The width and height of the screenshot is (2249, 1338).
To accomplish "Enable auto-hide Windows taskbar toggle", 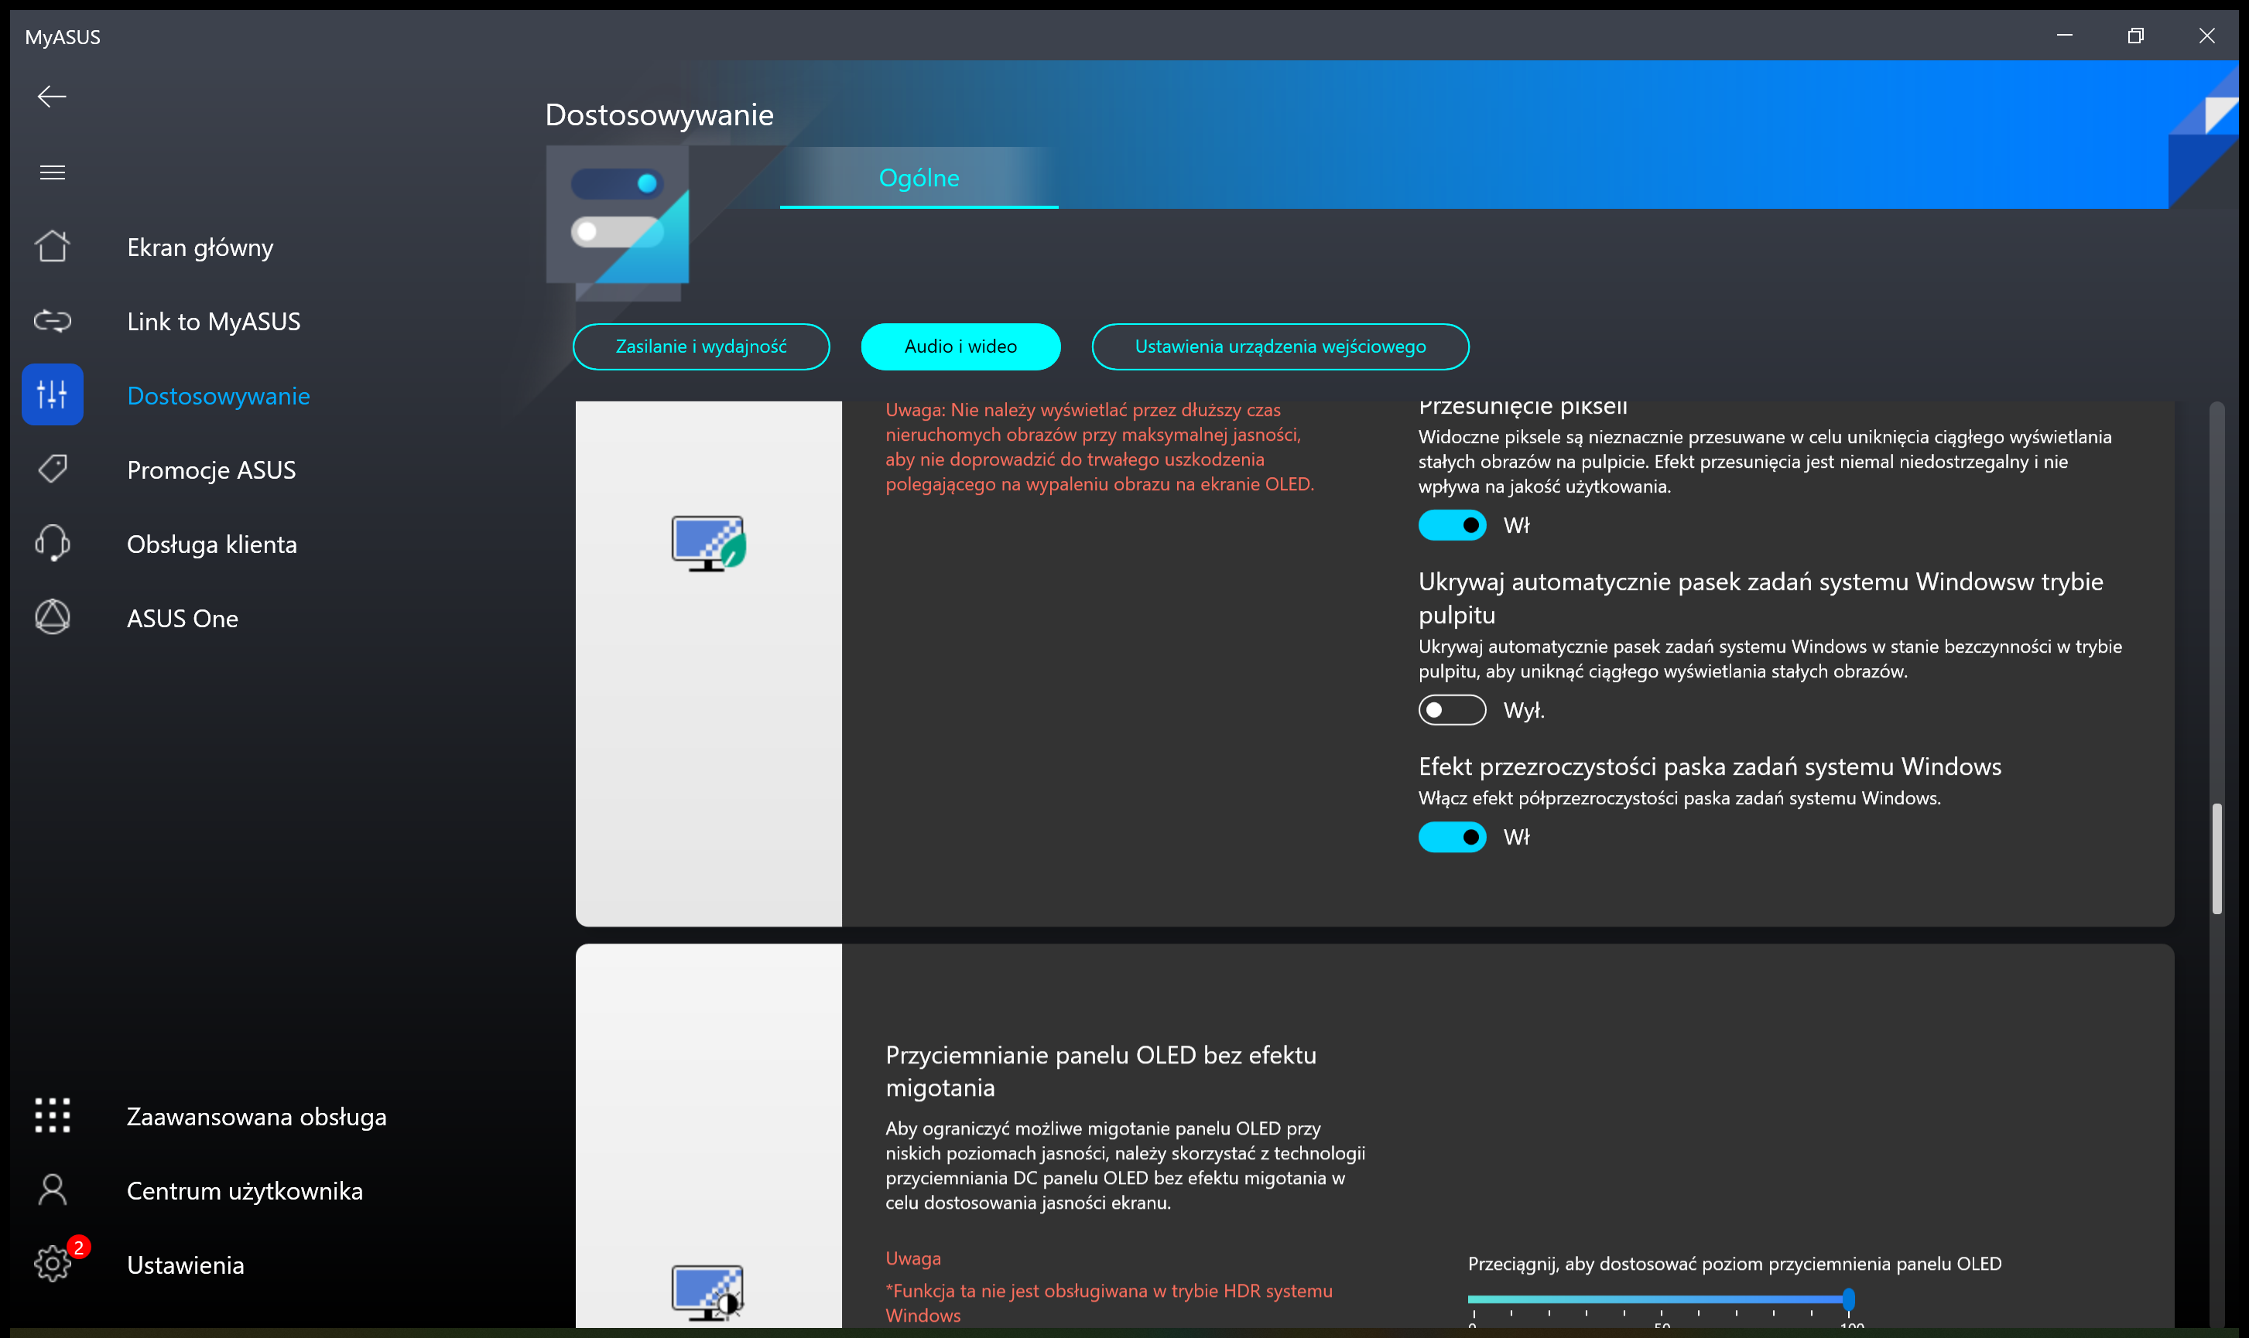I will (1452, 709).
